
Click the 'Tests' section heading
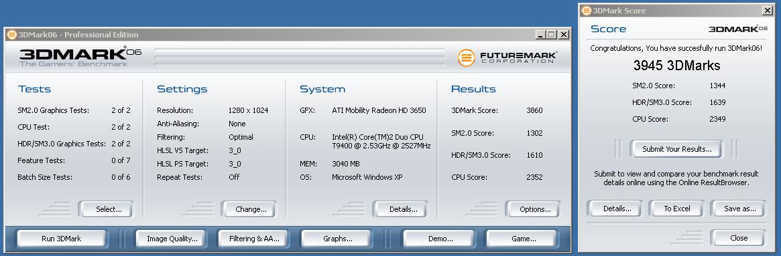tap(34, 90)
